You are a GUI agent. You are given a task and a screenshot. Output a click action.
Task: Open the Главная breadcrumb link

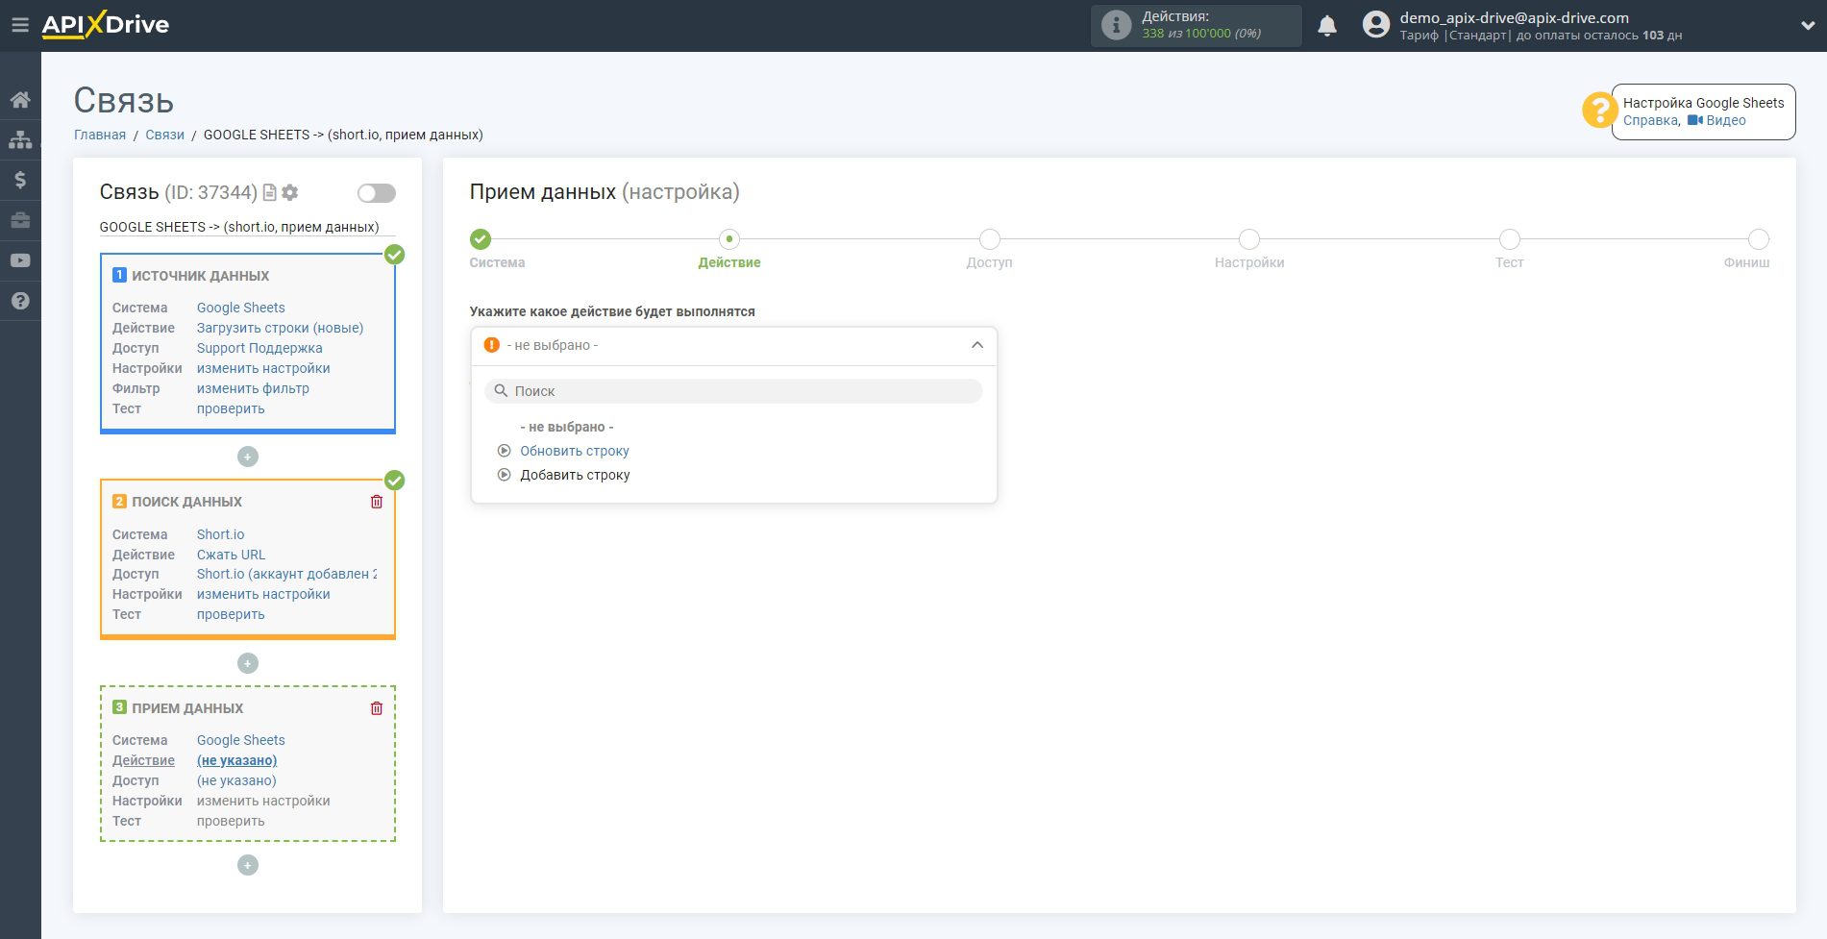click(x=100, y=135)
